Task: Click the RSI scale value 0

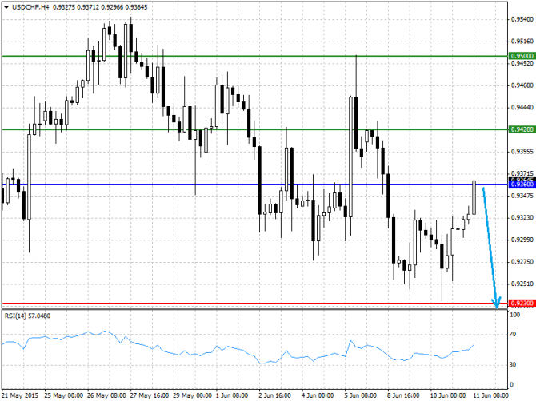Action: pyautogui.click(x=511, y=384)
